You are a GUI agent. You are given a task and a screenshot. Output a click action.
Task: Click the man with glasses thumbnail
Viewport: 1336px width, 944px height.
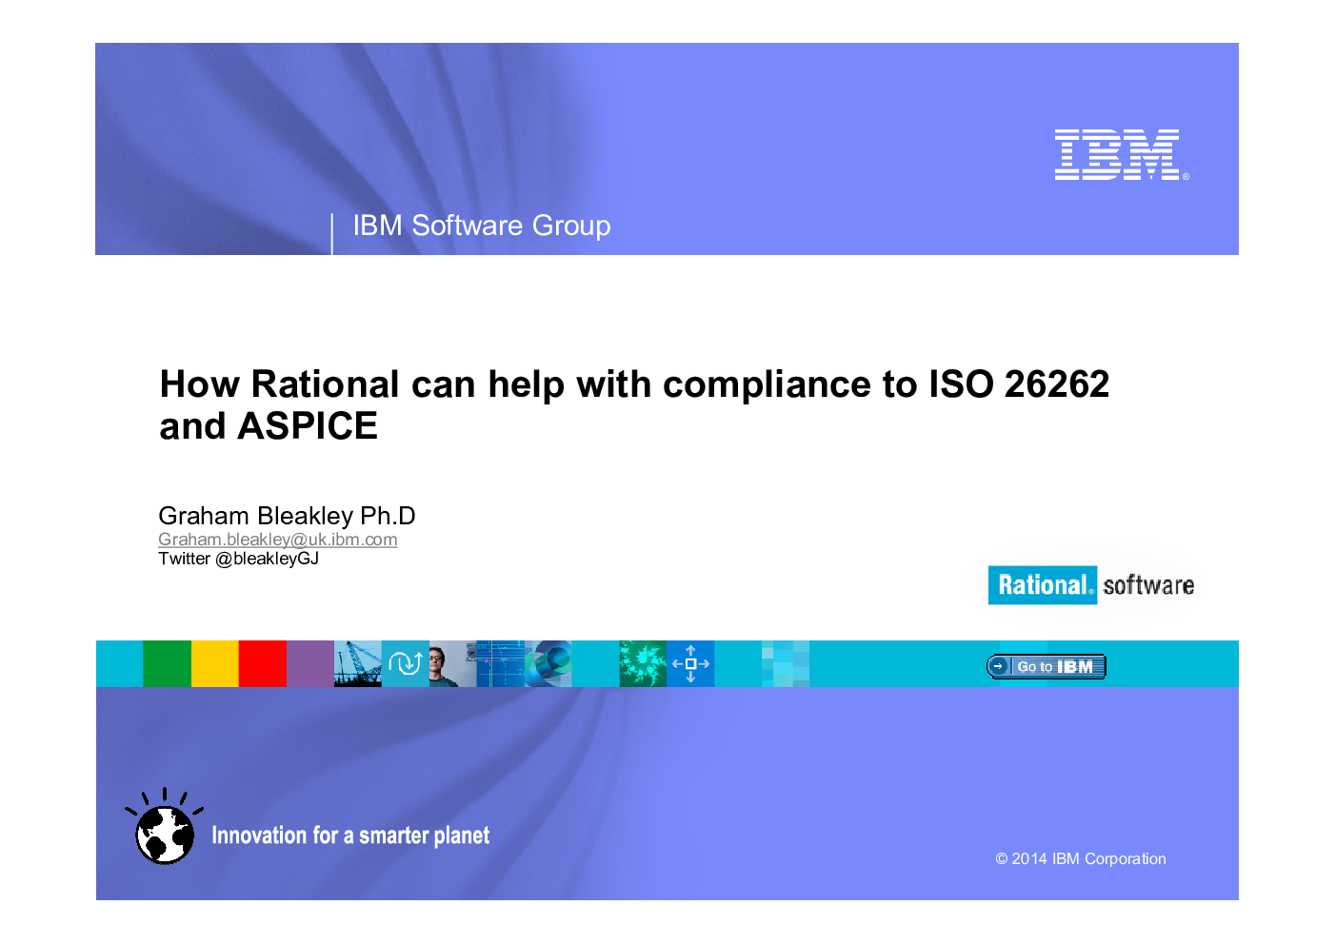pyautogui.click(x=453, y=663)
